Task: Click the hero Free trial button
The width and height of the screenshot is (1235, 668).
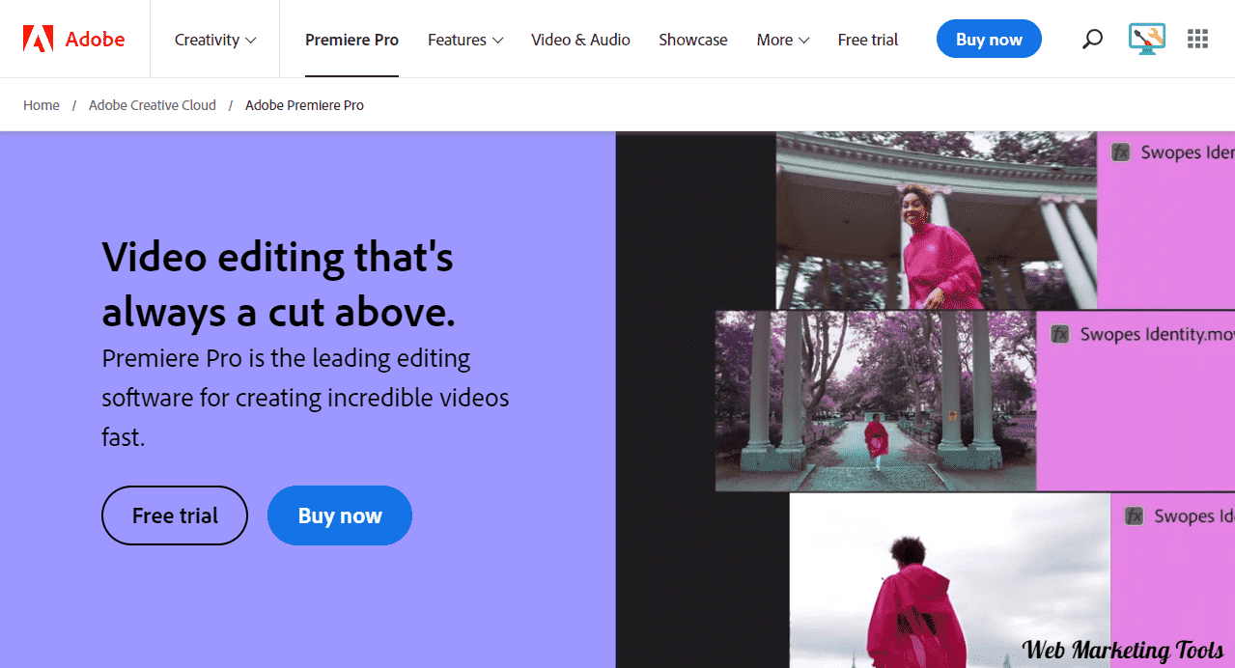Action: [175, 515]
